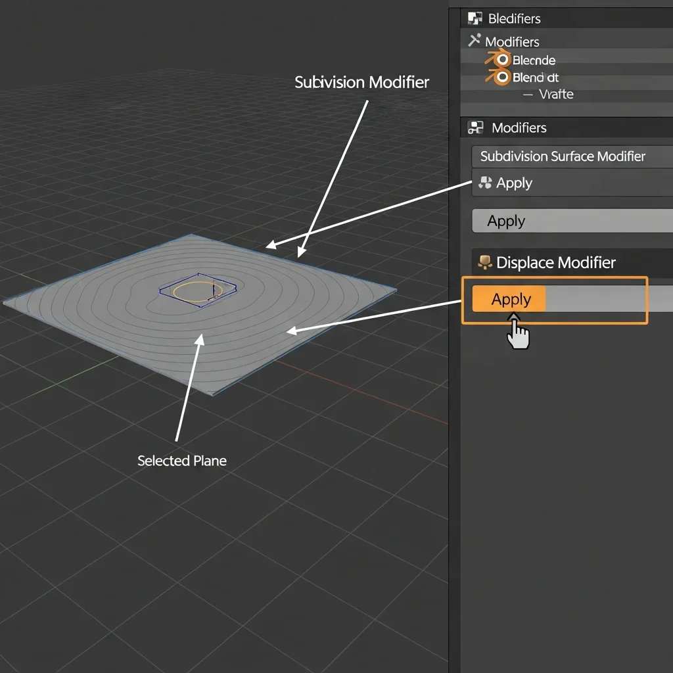
Task: Expand the Displace Modifier header
Action: tap(572, 262)
